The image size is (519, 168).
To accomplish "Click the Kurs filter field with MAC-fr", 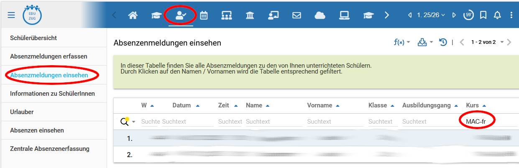I will (484, 121).
